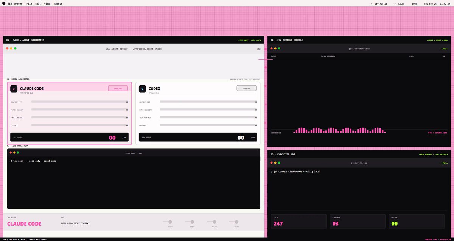This screenshot has height=241, width=454.
Task: Click the Parse step node
Action: click(170, 222)
